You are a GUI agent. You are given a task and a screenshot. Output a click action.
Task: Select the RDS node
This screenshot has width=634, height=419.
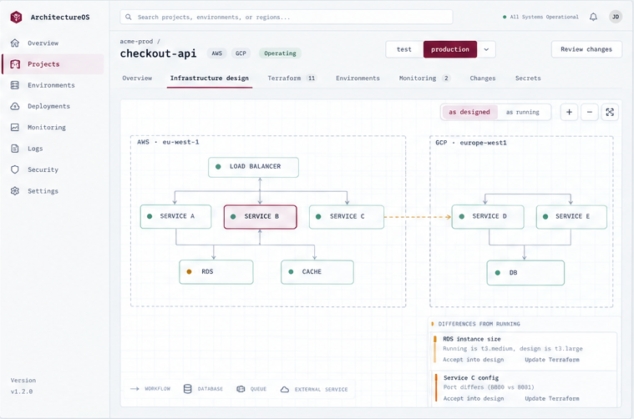[x=216, y=272]
